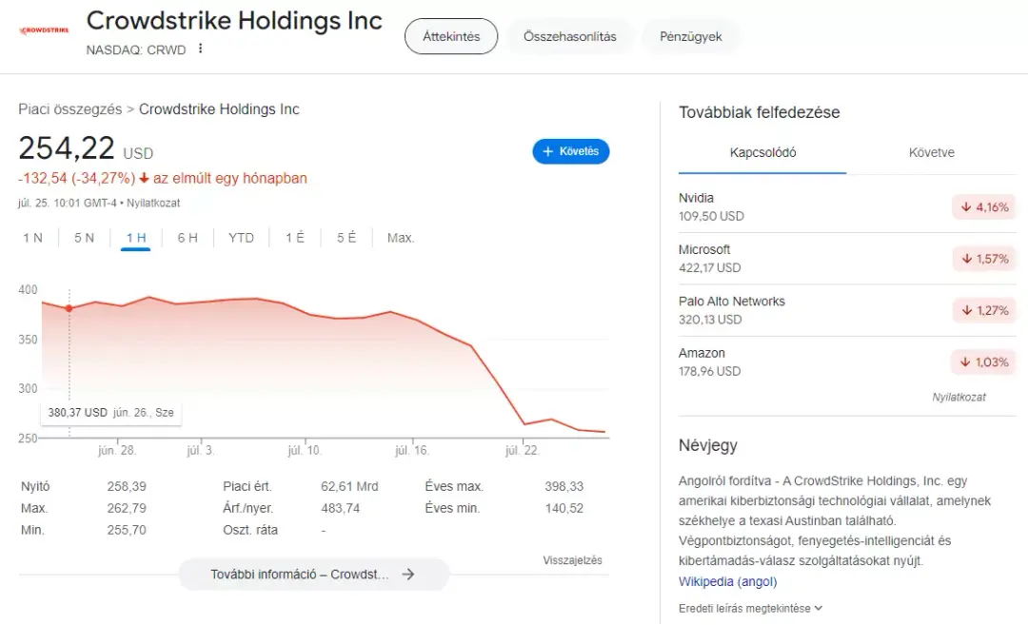The height and width of the screenshot is (625, 1028).
Task: Open the Áttekintés tab
Action: pyautogui.click(x=451, y=37)
